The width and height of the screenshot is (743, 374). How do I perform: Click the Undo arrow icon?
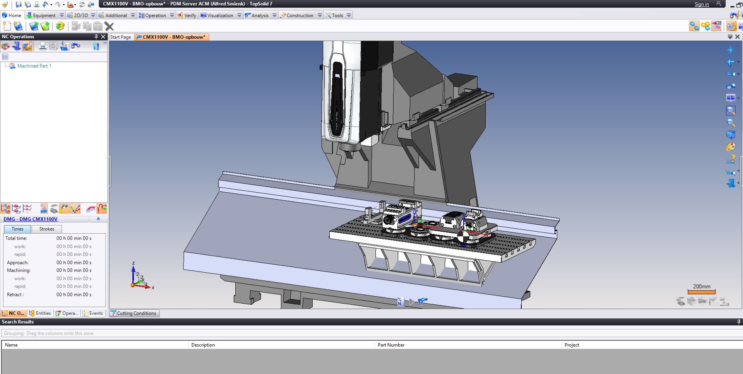(x=45, y=5)
